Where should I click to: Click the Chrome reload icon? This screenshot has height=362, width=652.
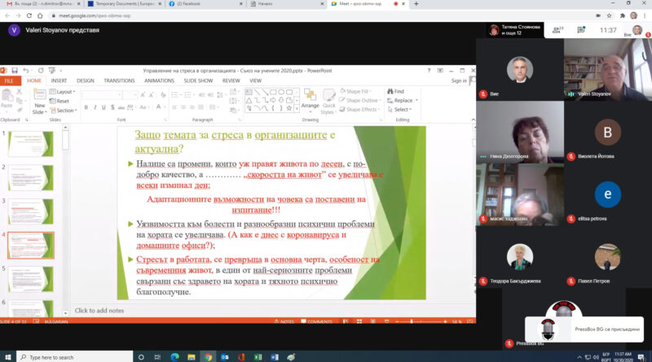29,15
